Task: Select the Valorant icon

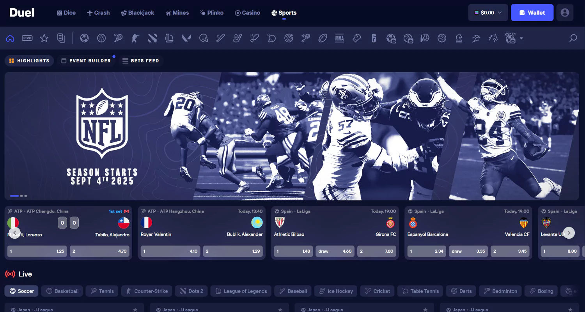Action: click(186, 38)
